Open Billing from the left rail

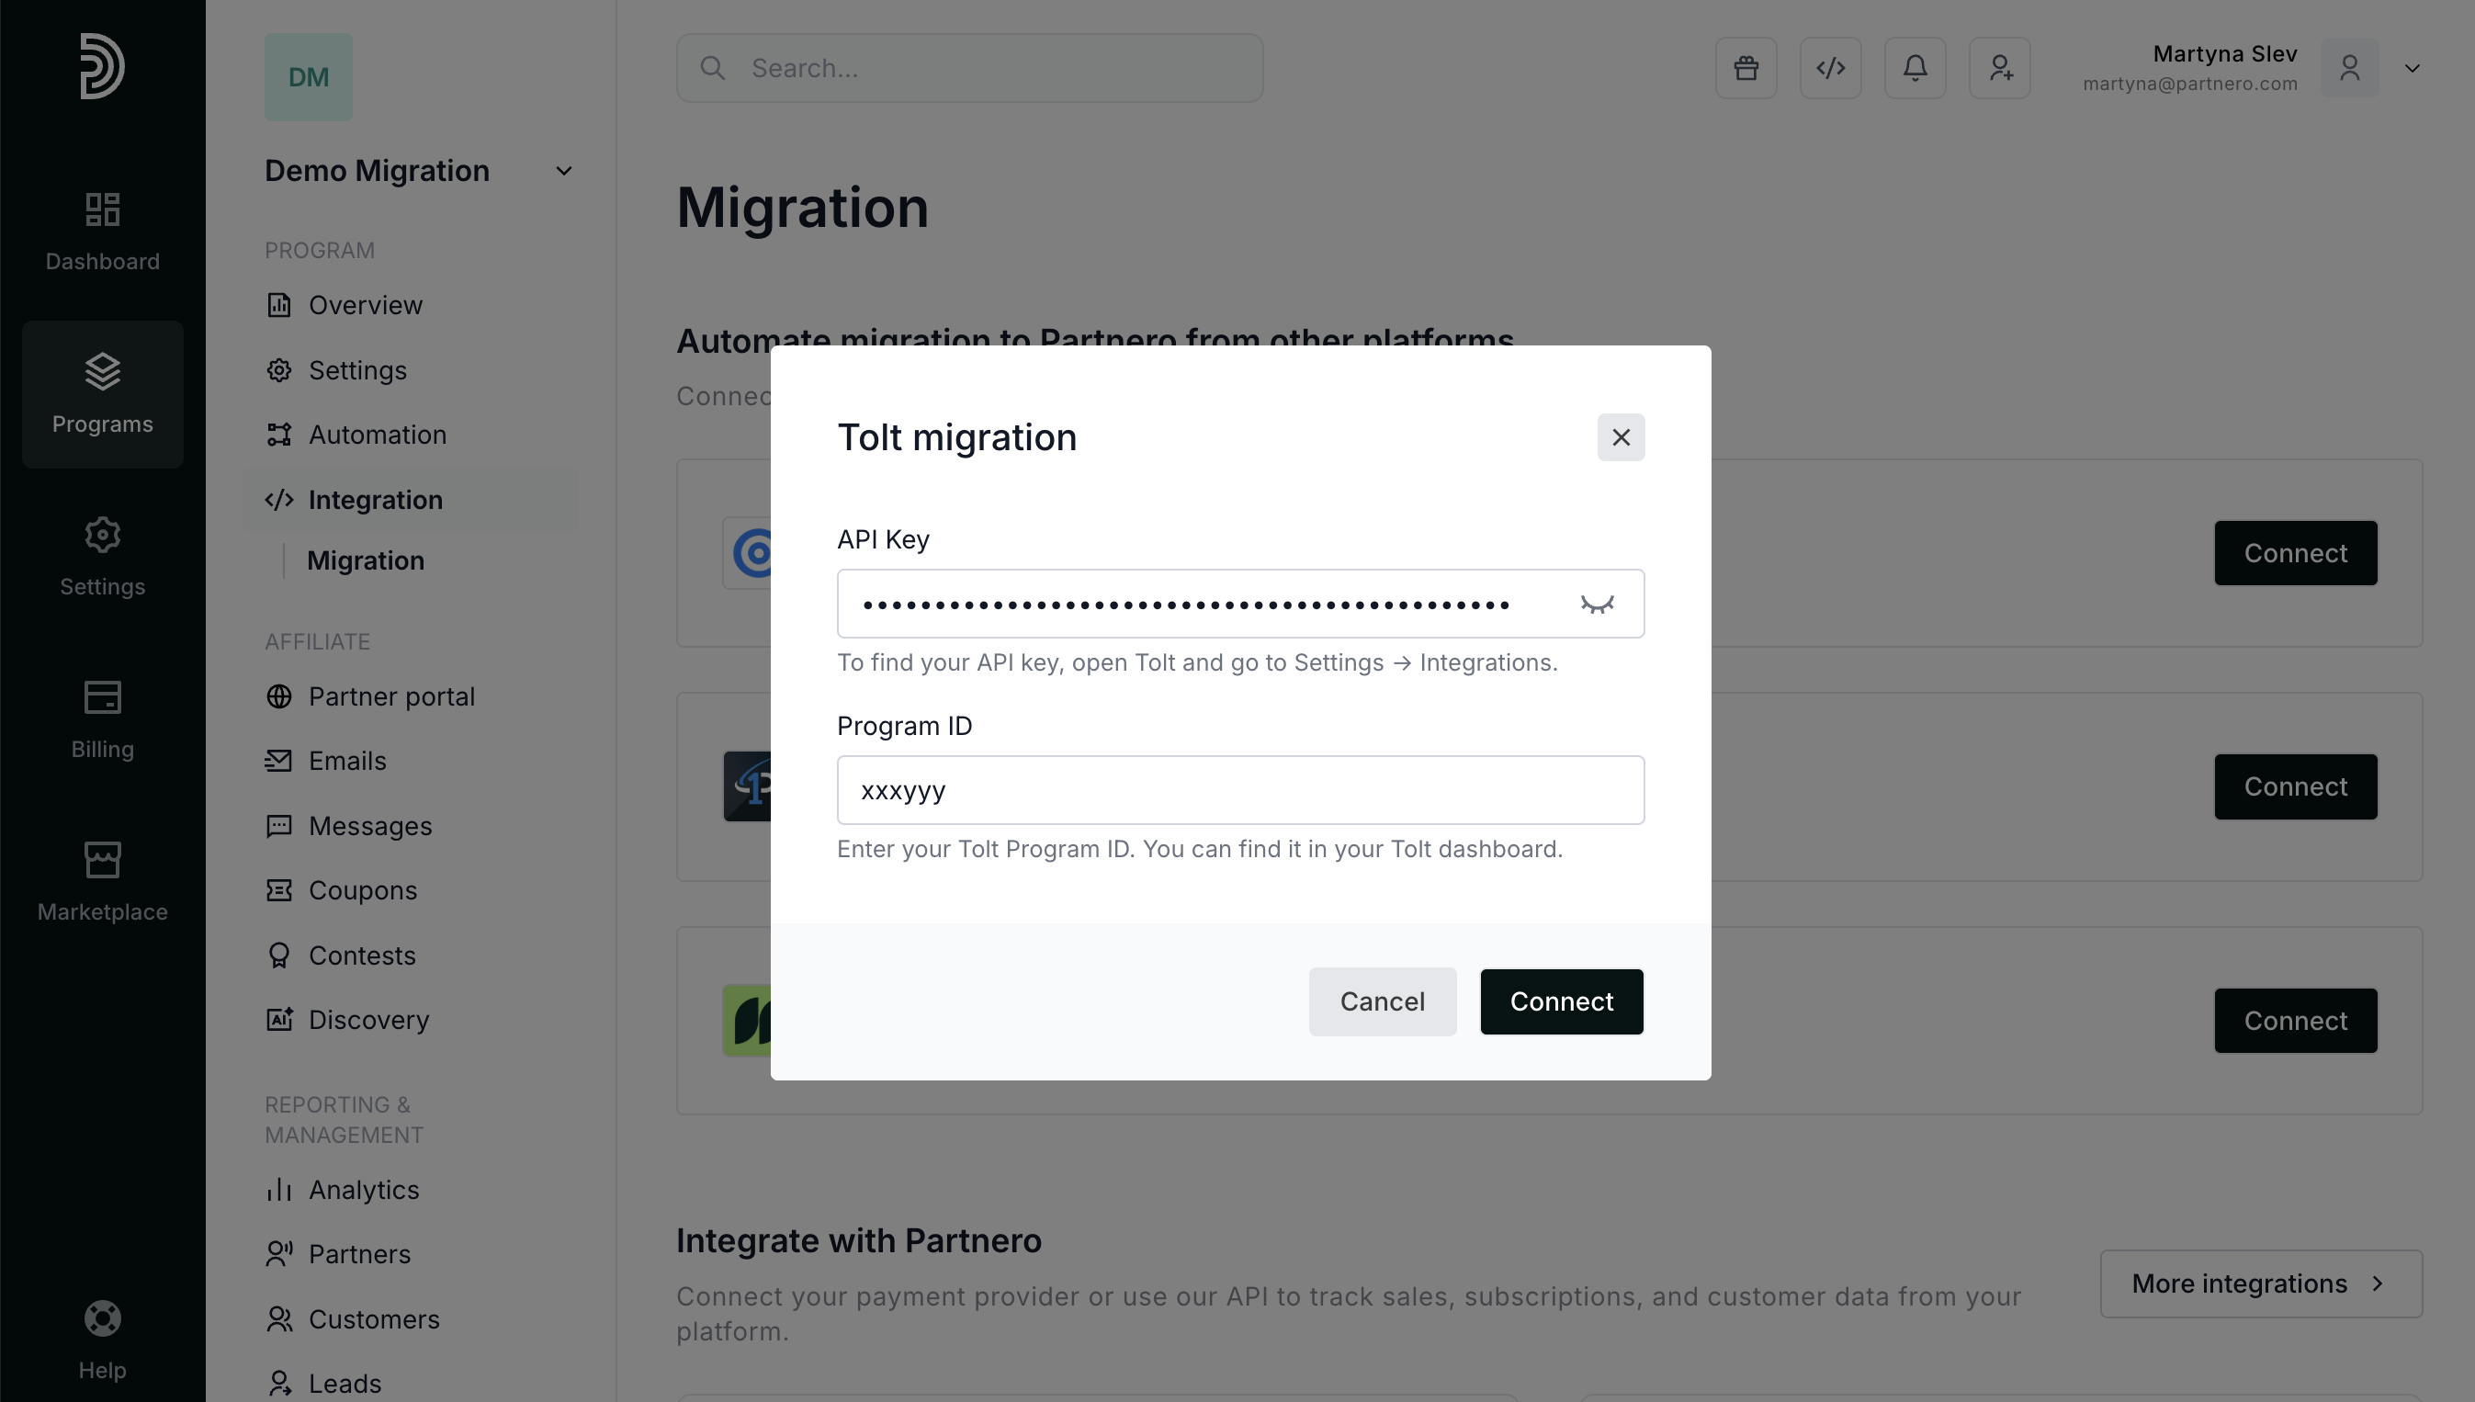102,718
